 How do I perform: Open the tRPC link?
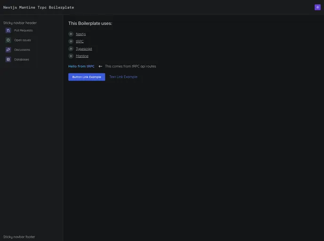click(80, 41)
